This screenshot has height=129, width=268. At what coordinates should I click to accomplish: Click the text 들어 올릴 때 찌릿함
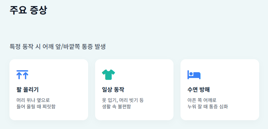click(x=36, y=107)
